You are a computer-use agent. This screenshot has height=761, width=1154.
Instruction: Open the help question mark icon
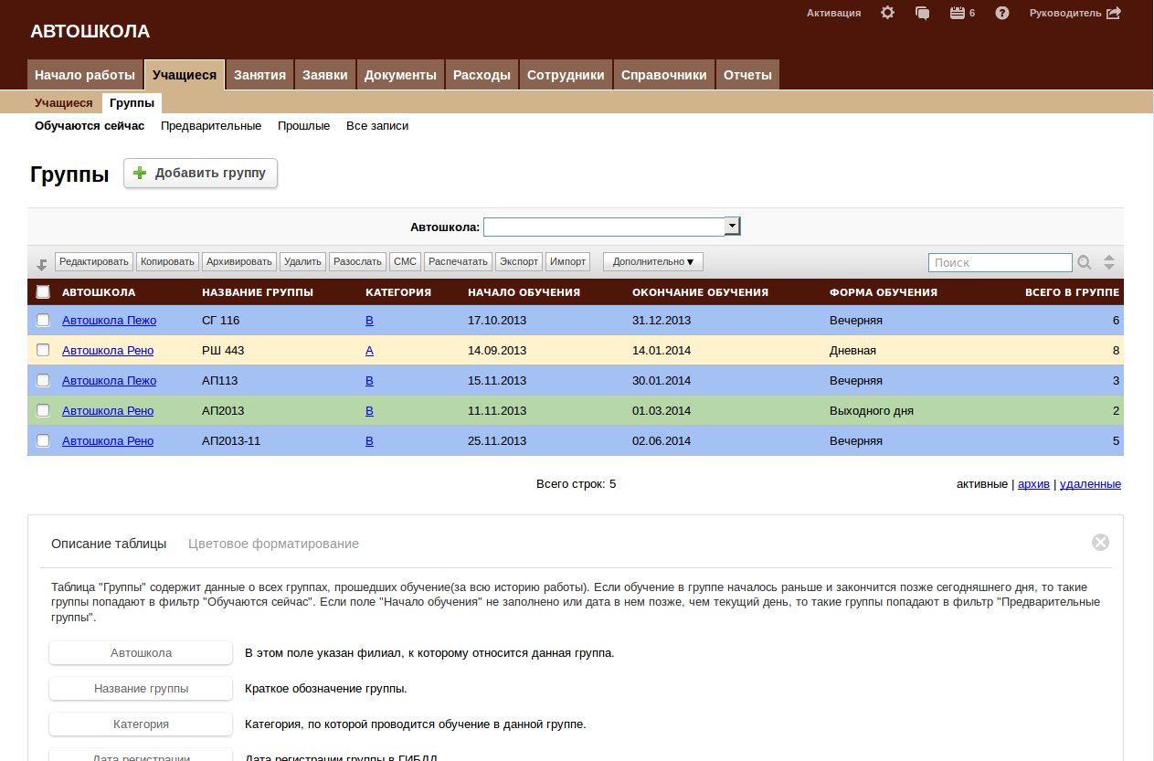(x=1002, y=13)
